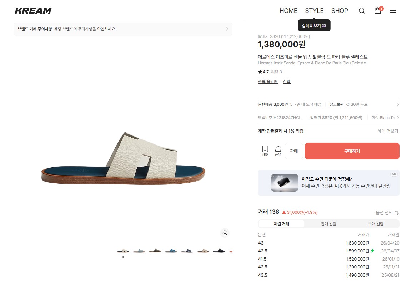Click the KREAM logo
The image size is (412, 281).
[x=33, y=11]
